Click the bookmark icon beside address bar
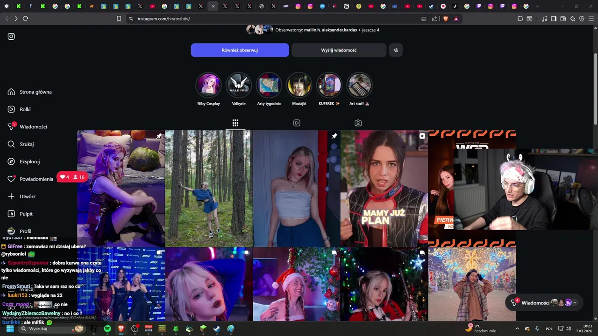 [119, 19]
